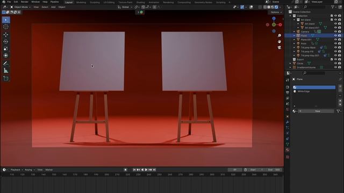This screenshot has height=193, width=344.
Task: Activate the Transform tool
Action: tap(6, 56)
